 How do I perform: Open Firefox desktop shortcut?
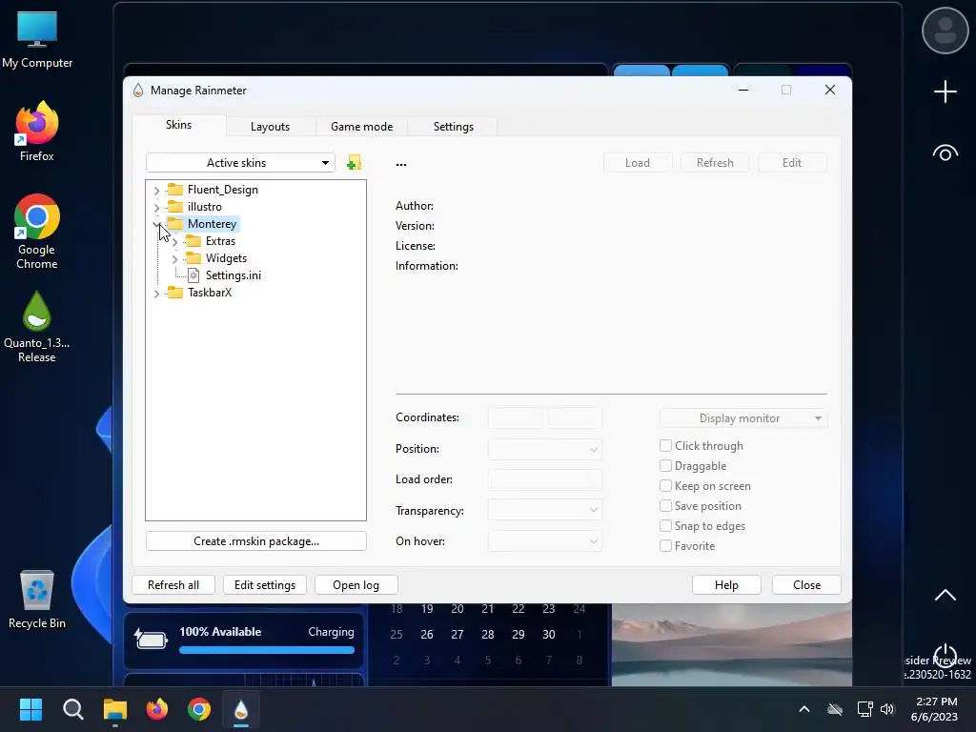[37, 132]
